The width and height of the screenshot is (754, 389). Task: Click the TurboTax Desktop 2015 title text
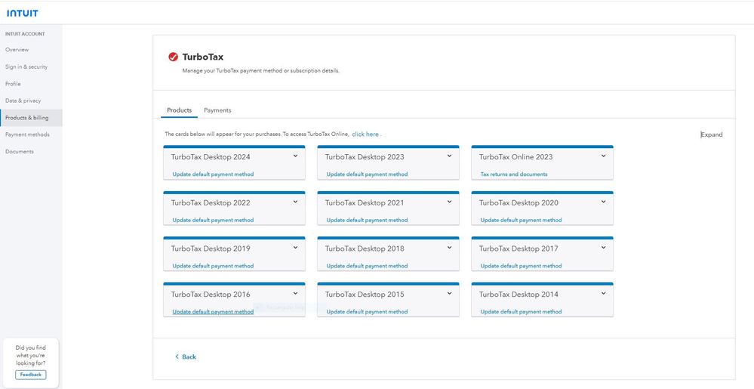tap(365, 295)
